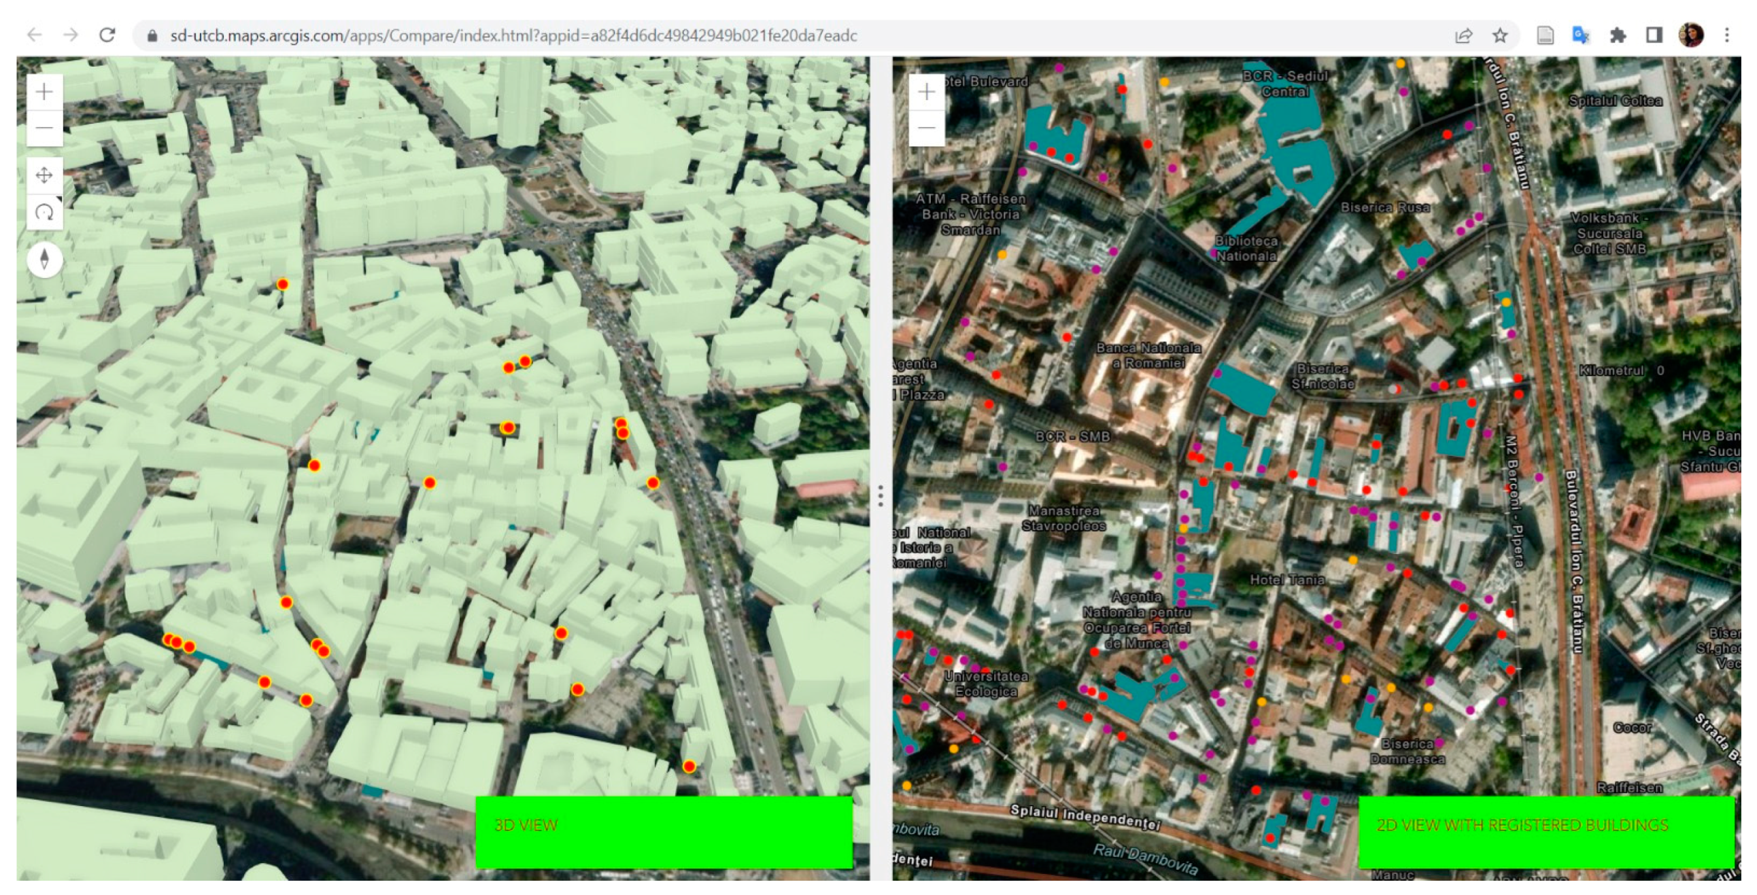The image size is (1757, 895).
Task: Zoom in on the 3D view
Action: pos(44,91)
